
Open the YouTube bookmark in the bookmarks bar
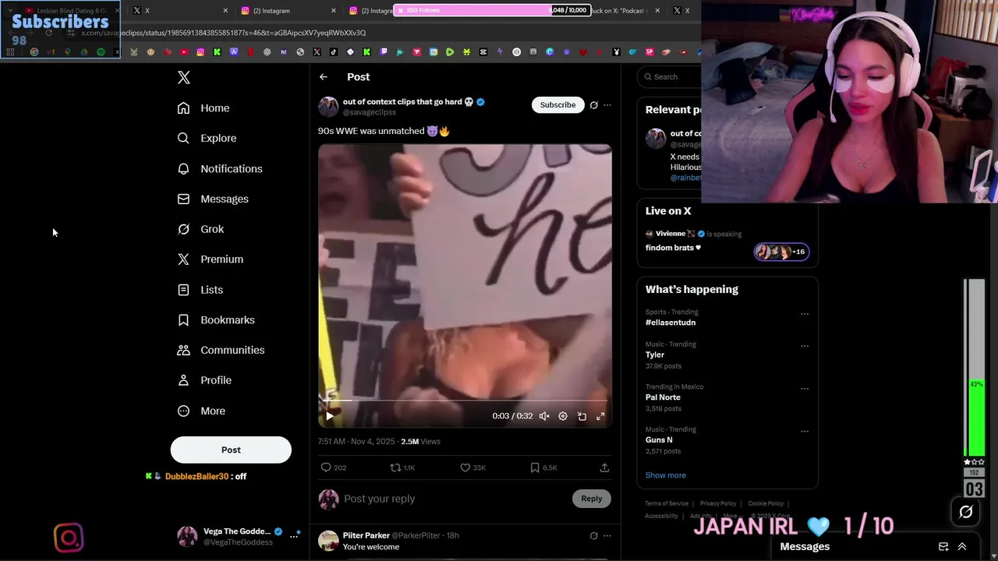pos(184,52)
